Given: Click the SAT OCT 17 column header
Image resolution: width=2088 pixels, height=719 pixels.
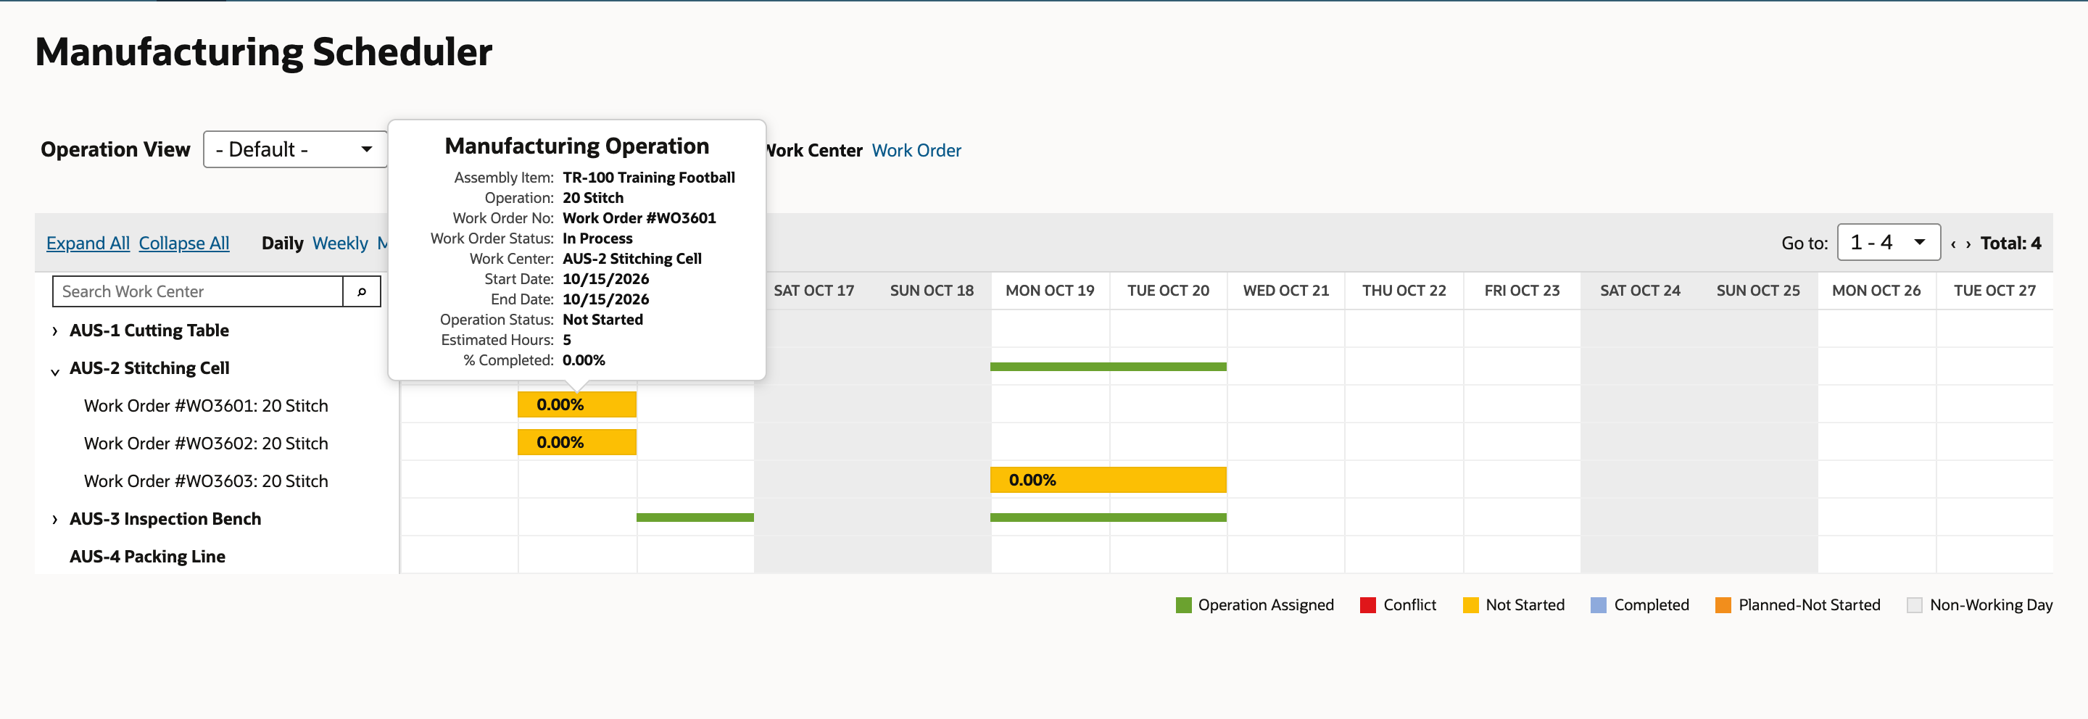Looking at the screenshot, I should [813, 290].
